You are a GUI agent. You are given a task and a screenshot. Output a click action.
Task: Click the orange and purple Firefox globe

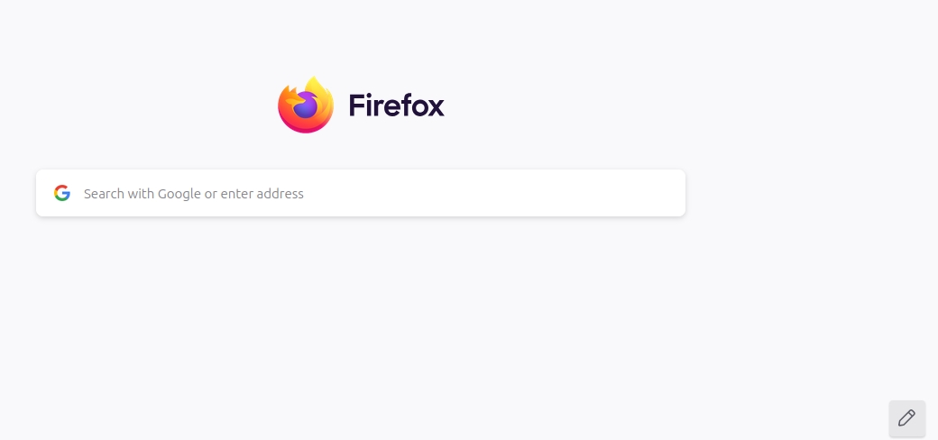click(306, 105)
